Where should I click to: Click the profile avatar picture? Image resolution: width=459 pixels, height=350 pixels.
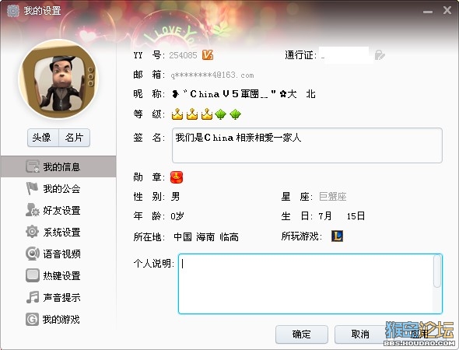click(x=58, y=79)
